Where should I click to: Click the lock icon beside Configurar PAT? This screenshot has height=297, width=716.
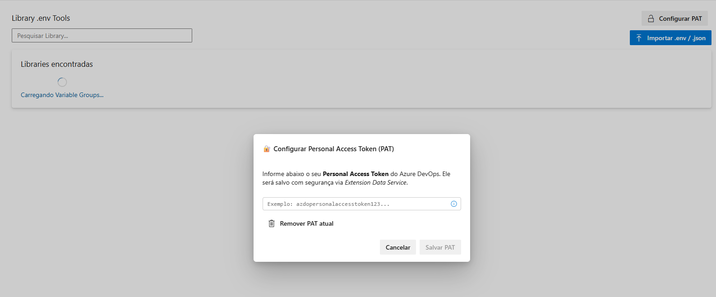coord(651,19)
